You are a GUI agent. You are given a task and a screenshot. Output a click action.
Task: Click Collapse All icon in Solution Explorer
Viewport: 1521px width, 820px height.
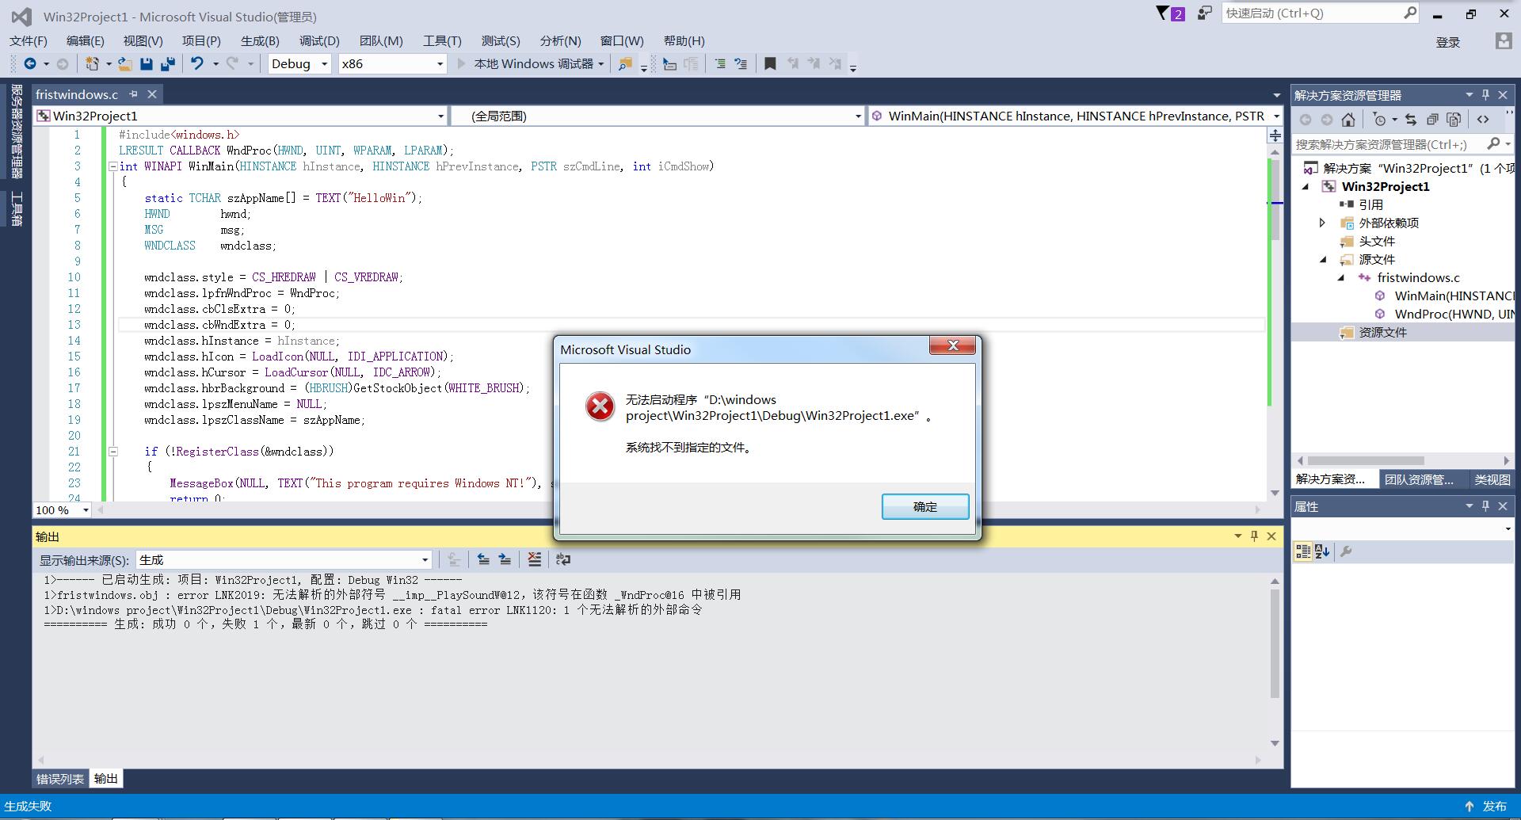[x=1432, y=120]
